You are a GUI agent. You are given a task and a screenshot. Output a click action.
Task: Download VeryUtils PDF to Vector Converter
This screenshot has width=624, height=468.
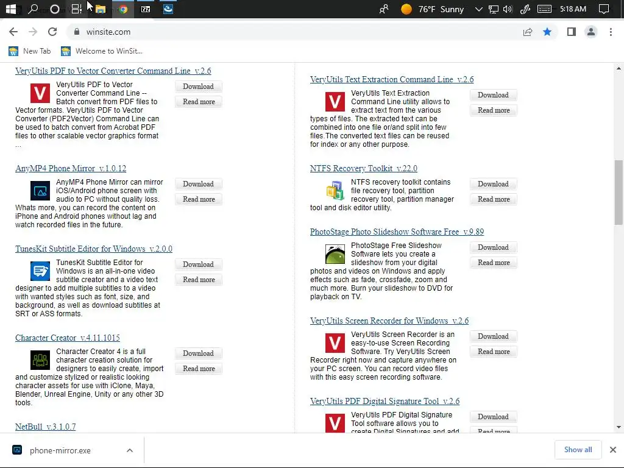(198, 87)
